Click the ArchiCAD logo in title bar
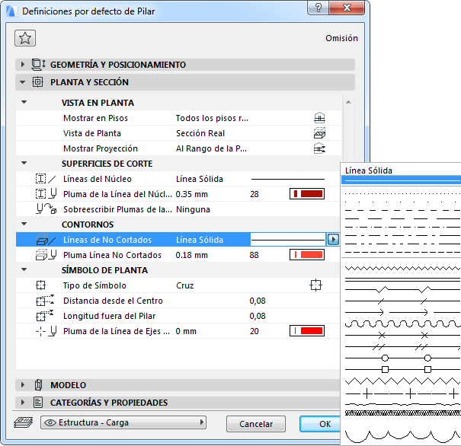The height and width of the screenshot is (446, 461). click(11, 11)
